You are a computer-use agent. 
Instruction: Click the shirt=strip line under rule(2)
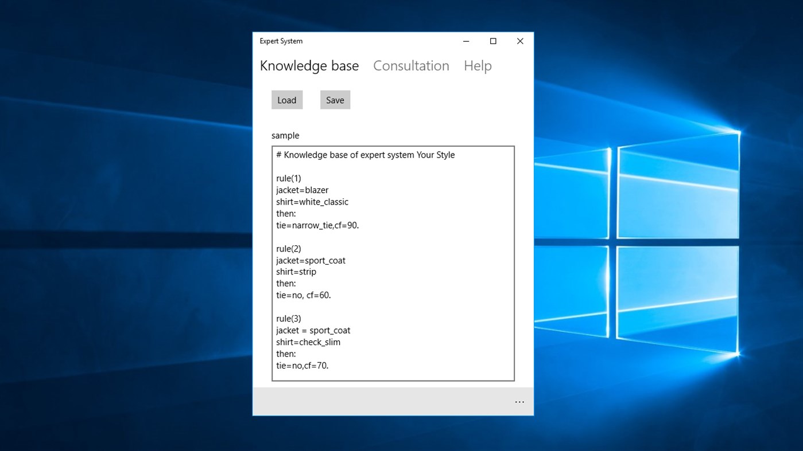tap(296, 271)
